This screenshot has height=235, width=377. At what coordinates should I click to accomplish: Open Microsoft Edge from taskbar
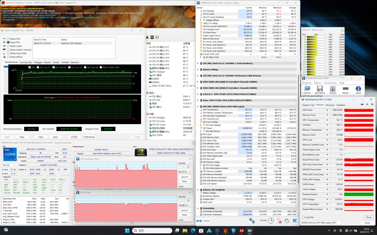(x=193, y=231)
